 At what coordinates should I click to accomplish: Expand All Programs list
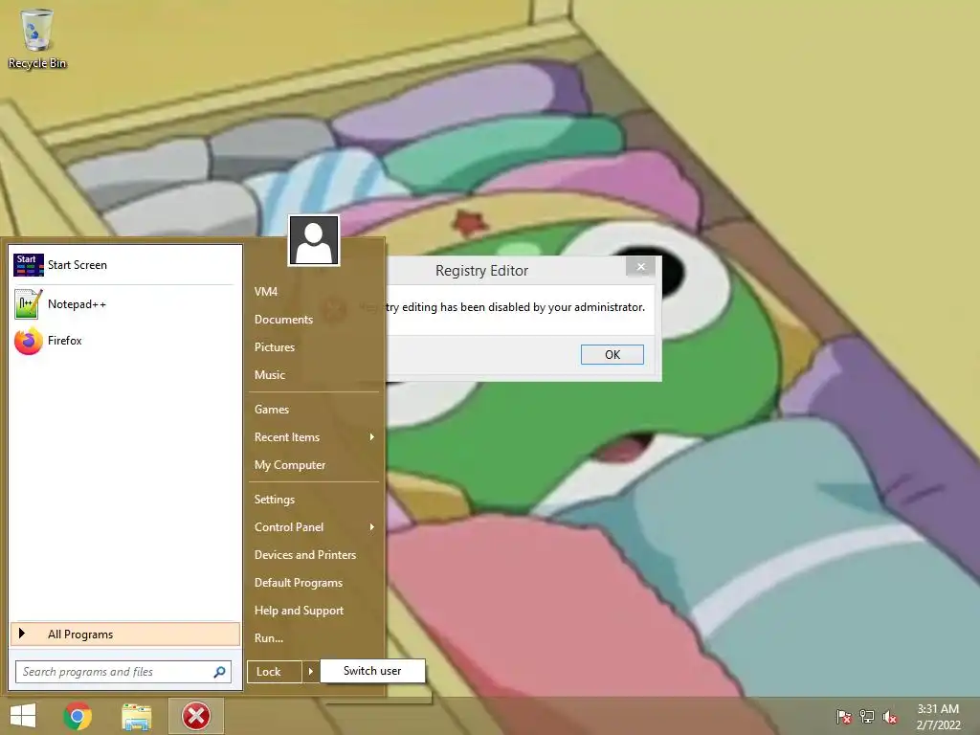[125, 634]
